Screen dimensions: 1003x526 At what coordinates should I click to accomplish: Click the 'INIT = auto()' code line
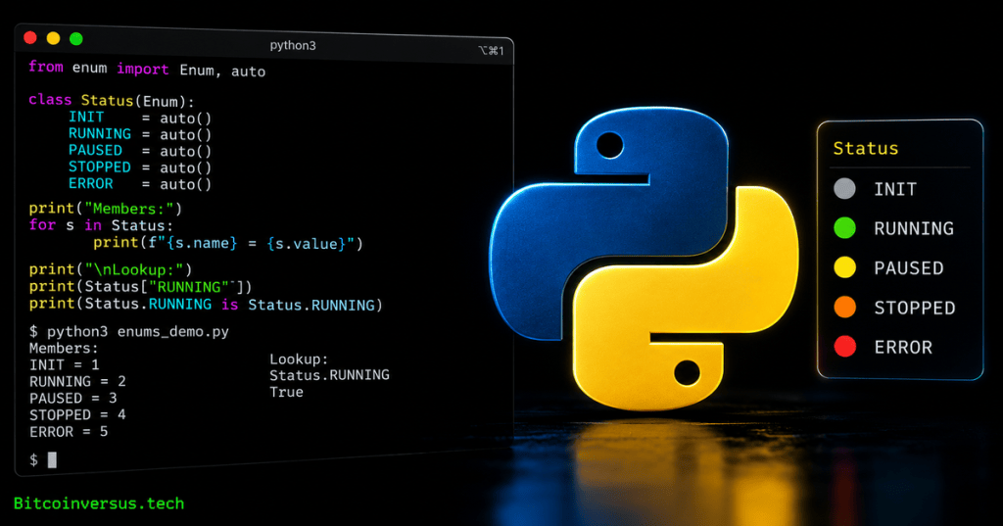point(140,118)
